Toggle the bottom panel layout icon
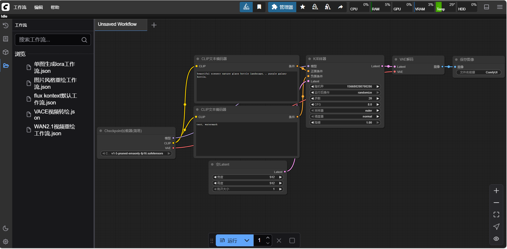Image resolution: width=507 pixels, height=249 pixels. click(487, 7)
